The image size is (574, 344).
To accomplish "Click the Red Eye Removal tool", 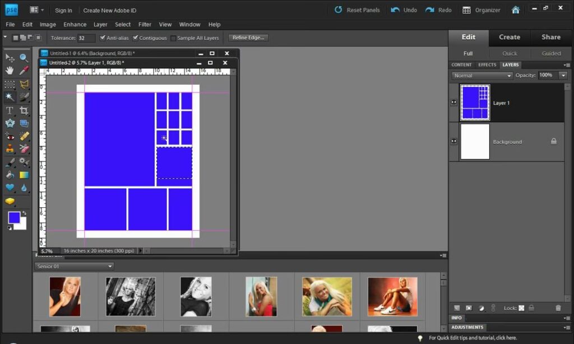I will [10, 136].
